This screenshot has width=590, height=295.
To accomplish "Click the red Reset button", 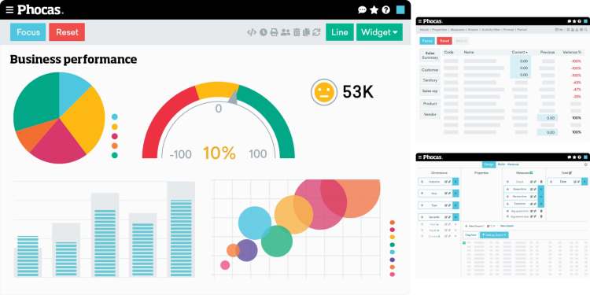I will [x=67, y=32].
